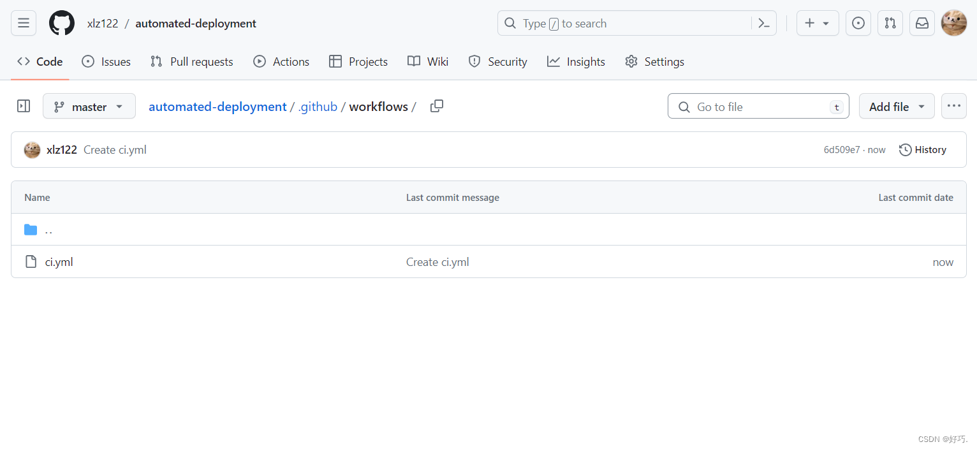Screen dimensions: 977x449
Task: Open the user profile avatar menu
Action: (954, 23)
